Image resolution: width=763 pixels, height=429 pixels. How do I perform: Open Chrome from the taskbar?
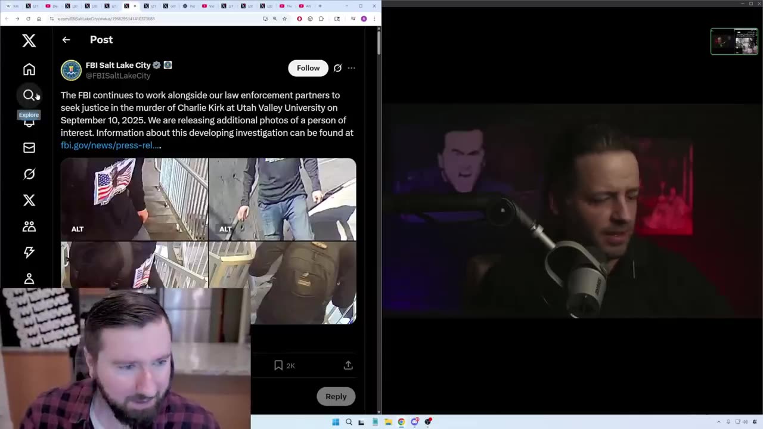click(401, 422)
